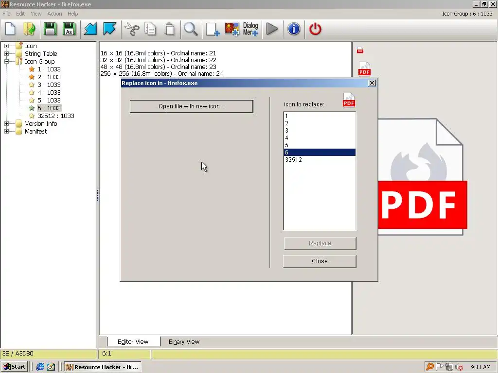This screenshot has height=373, width=498.
Task: Search with the magnifying glass toolbar icon
Action: (191, 29)
